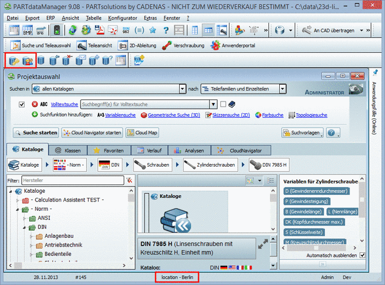Switch to the CloudNavigator tab
385x285 pixels.
click(241, 150)
